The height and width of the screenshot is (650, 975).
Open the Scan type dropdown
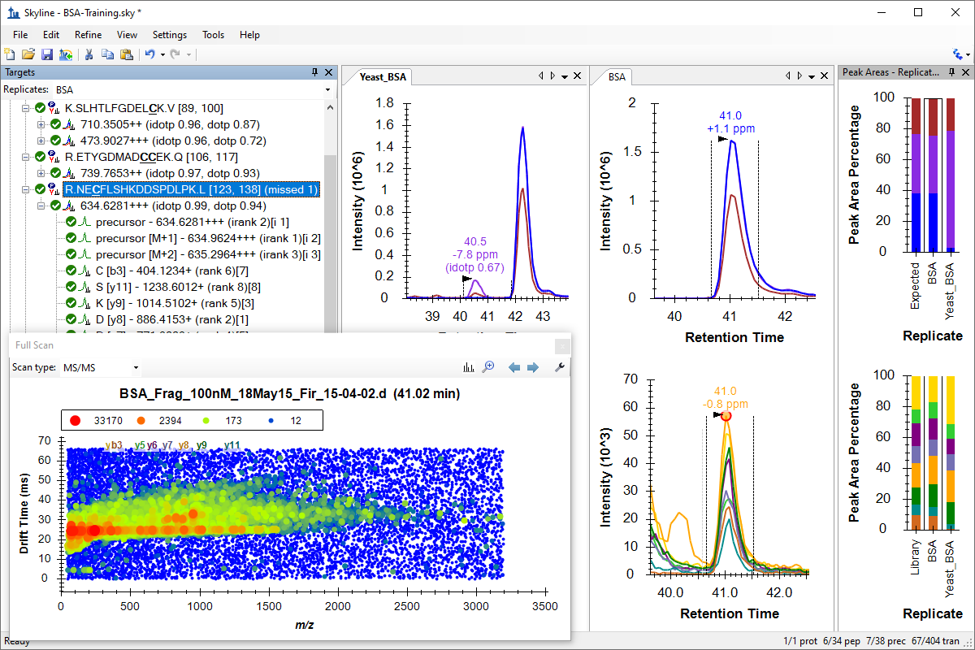tap(136, 368)
